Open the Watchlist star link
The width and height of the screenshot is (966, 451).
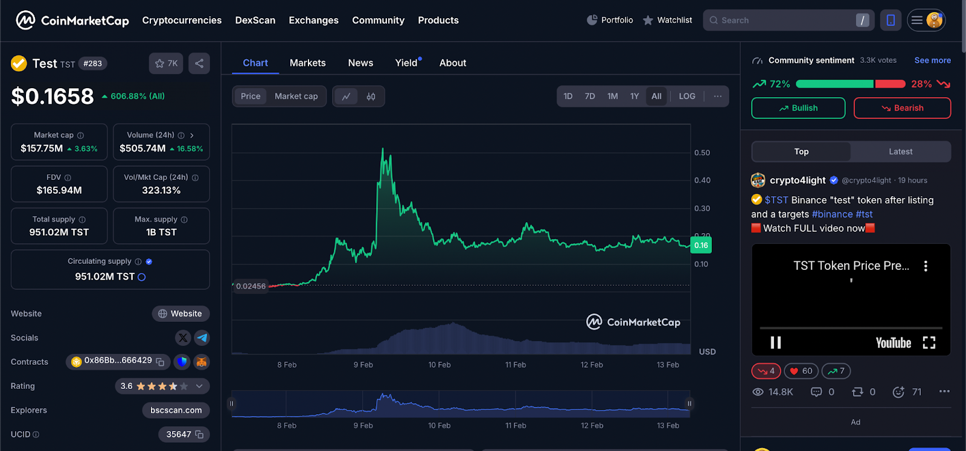[667, 20]
